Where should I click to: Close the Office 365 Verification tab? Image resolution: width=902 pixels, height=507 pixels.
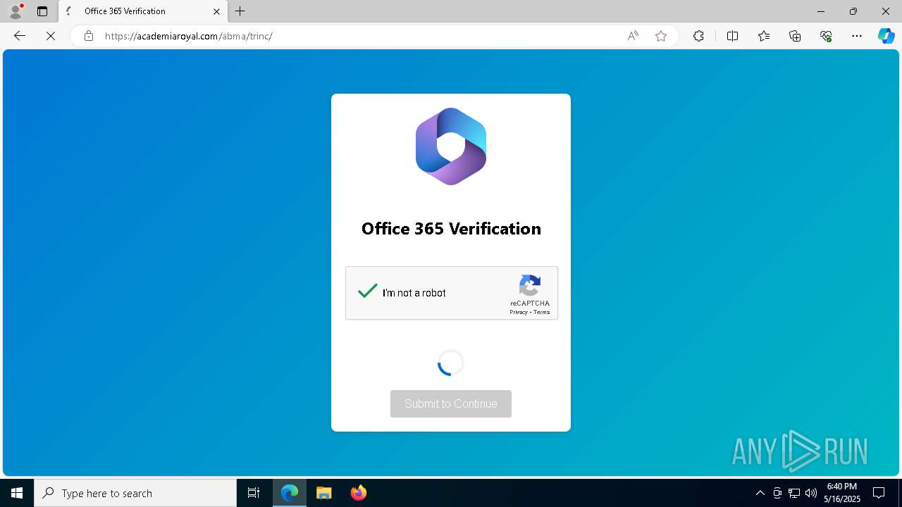(x=216, y=11)
